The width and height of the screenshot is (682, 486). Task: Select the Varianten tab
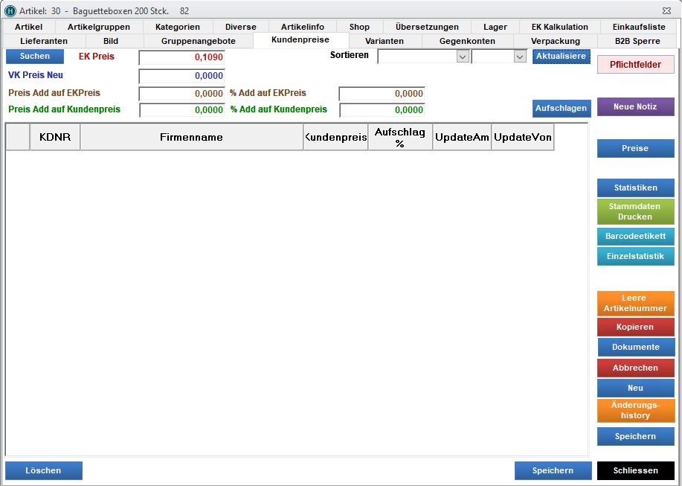(x=385, y=41)
